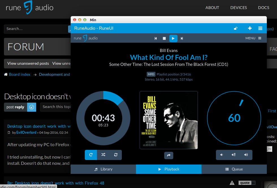The image size is (277, 188).
Task: Open the Board index breadcrumb
Action: click(20, 74)
